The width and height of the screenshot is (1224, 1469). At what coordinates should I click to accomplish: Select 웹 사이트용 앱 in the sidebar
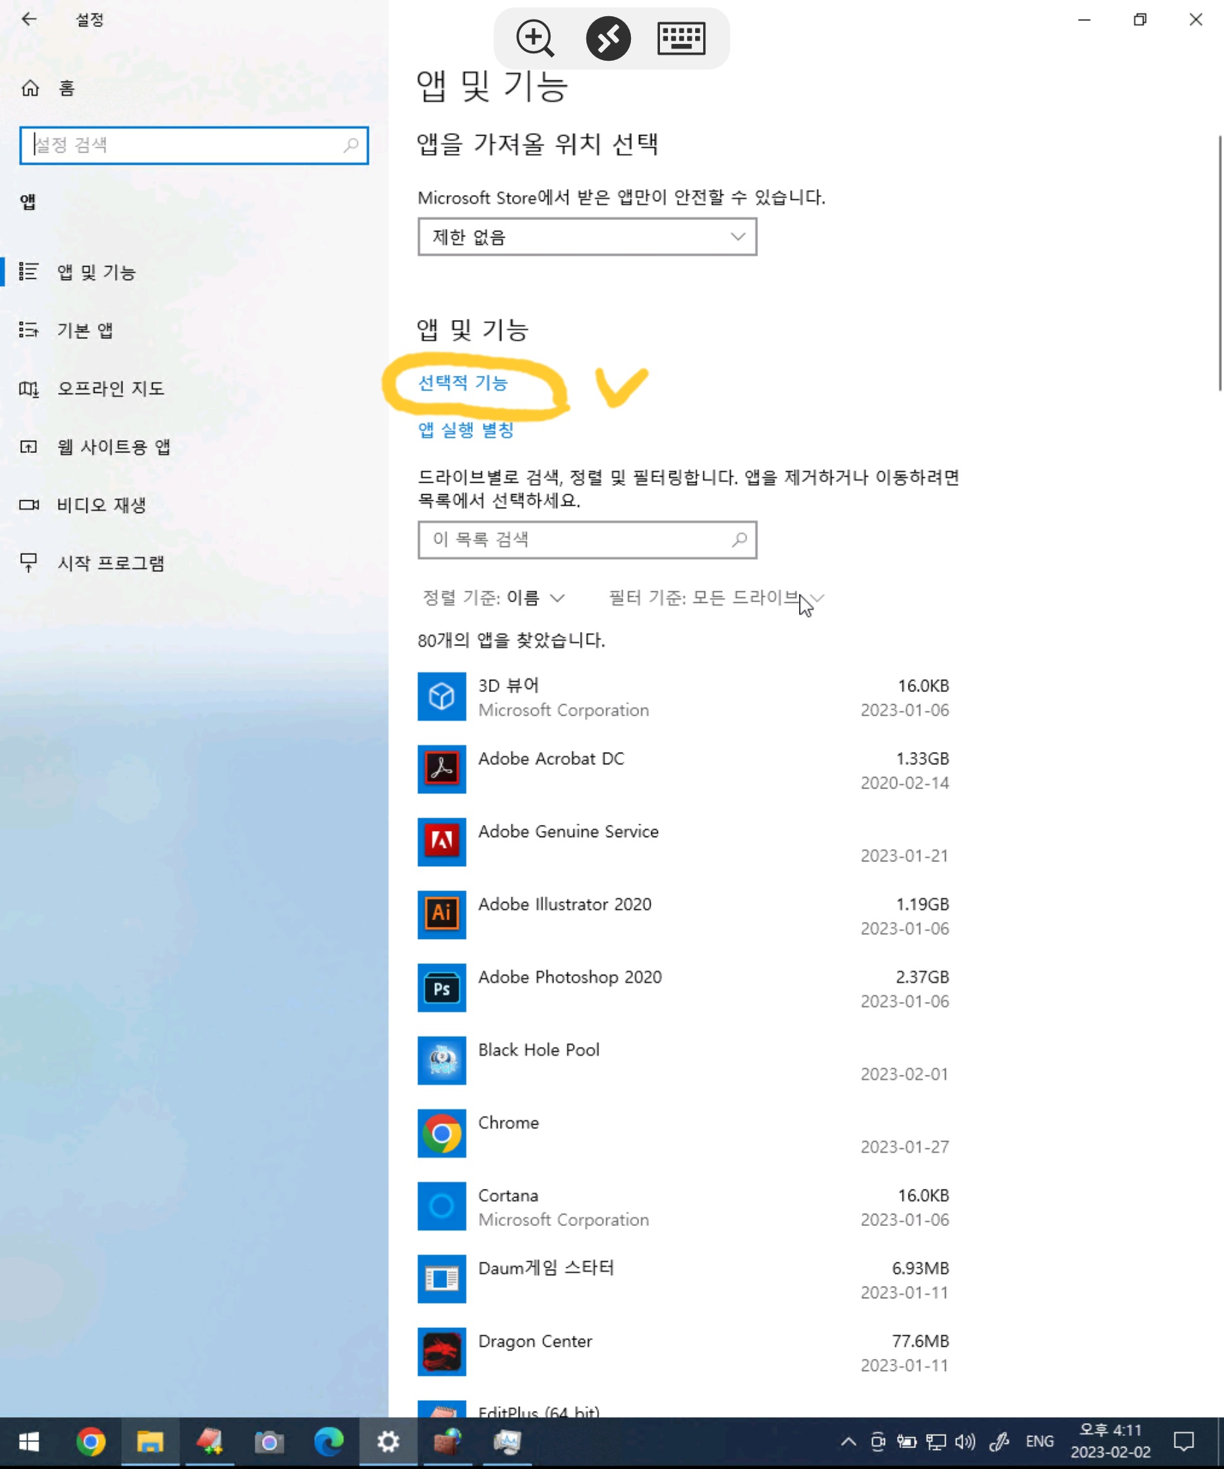[114, 446]
